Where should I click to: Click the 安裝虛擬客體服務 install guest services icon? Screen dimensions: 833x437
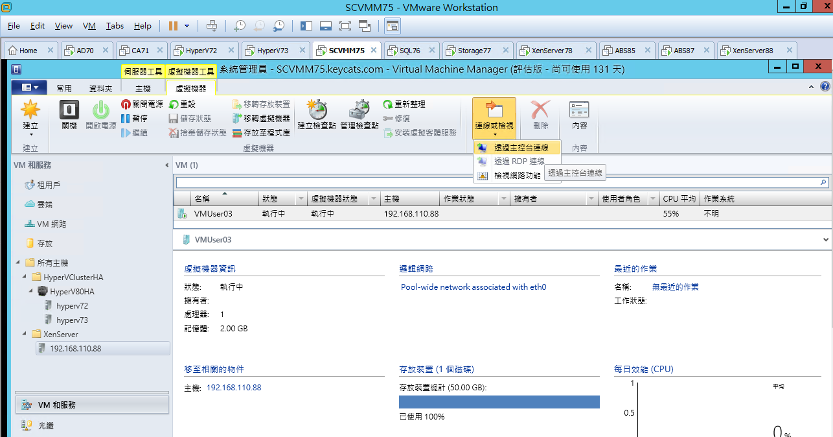[387, 132]
